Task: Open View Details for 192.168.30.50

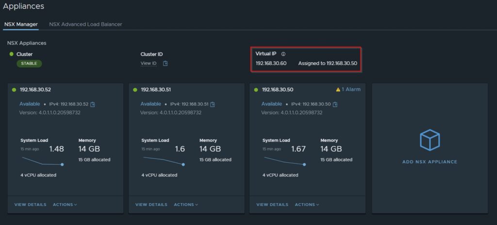Action: click(x=272, y=205)
